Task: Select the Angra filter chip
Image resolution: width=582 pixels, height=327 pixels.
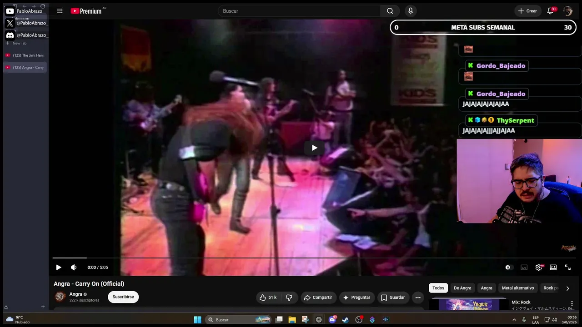Action: click(x=487, y=288)
